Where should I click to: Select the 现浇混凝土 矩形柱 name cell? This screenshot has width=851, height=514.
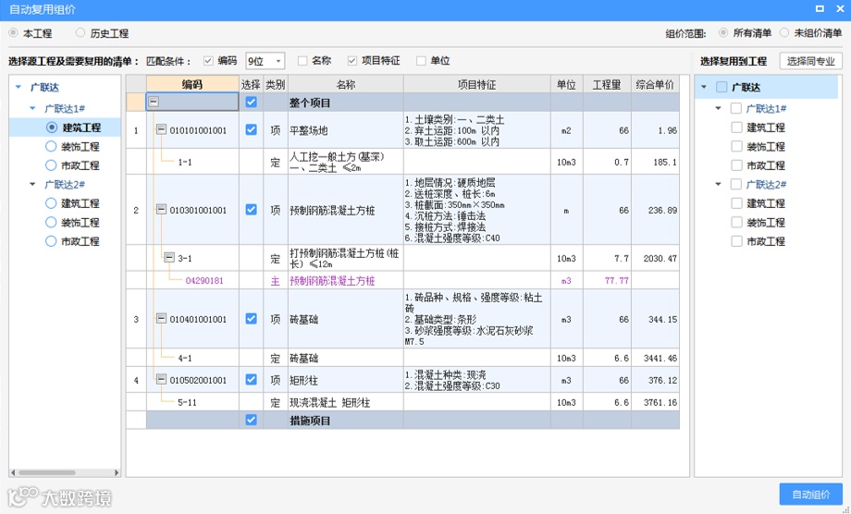(346, 402)
